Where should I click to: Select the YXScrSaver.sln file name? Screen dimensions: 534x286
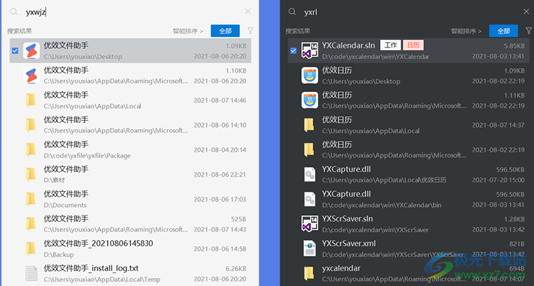(347, 219)
